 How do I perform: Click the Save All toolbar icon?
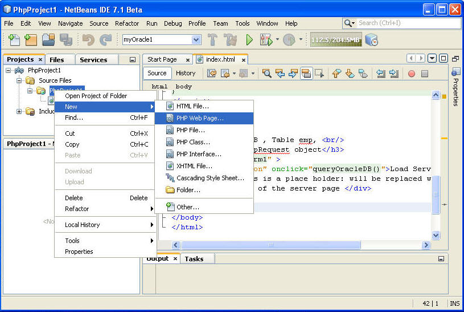(65, 39)
